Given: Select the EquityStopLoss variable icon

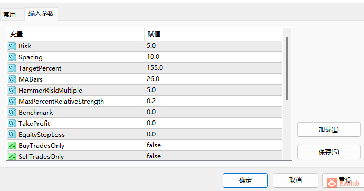Looking at the screenshot, I should click(12, 135).
